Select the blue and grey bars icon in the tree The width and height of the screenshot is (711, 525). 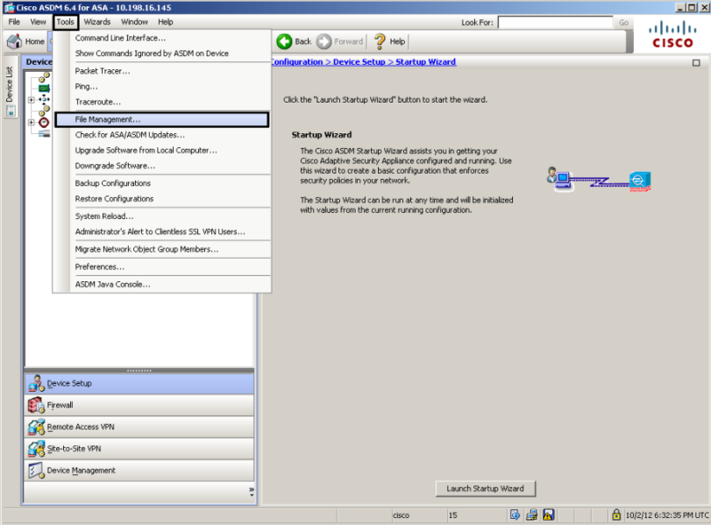click(44, 133)
